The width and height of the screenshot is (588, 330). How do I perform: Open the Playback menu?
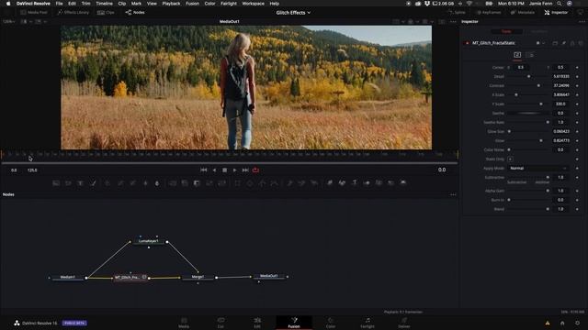click(171, 4)
